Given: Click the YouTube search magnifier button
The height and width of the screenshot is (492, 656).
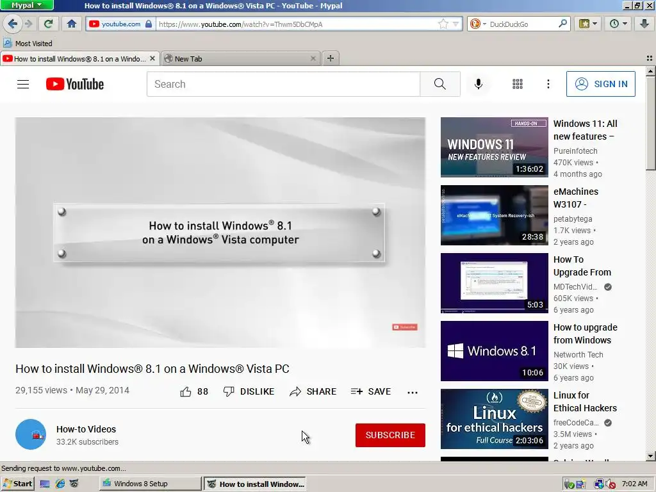Looking at the screenshot, I should point(439,84).
